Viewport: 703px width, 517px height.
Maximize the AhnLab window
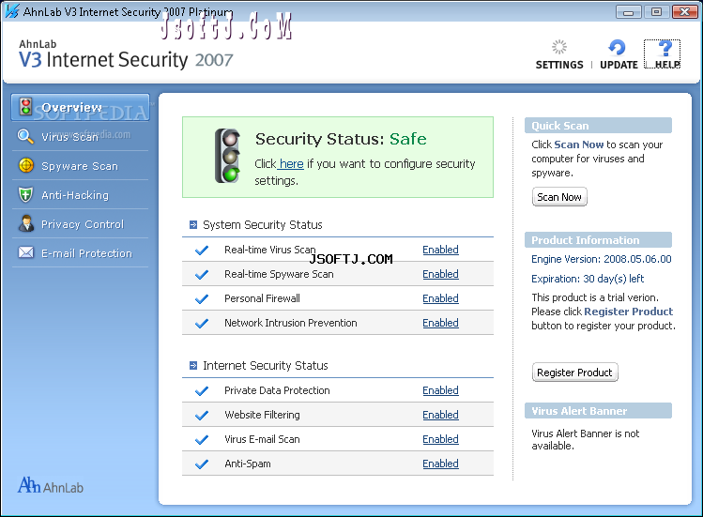656,12
